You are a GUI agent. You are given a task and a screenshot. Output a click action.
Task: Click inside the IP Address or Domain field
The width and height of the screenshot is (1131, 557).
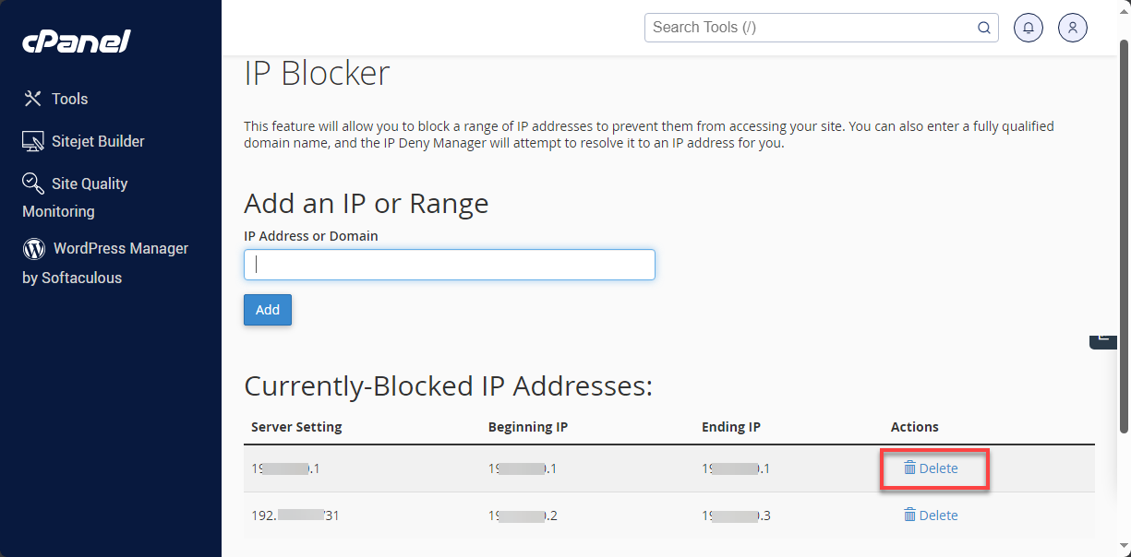coord(450,265)
